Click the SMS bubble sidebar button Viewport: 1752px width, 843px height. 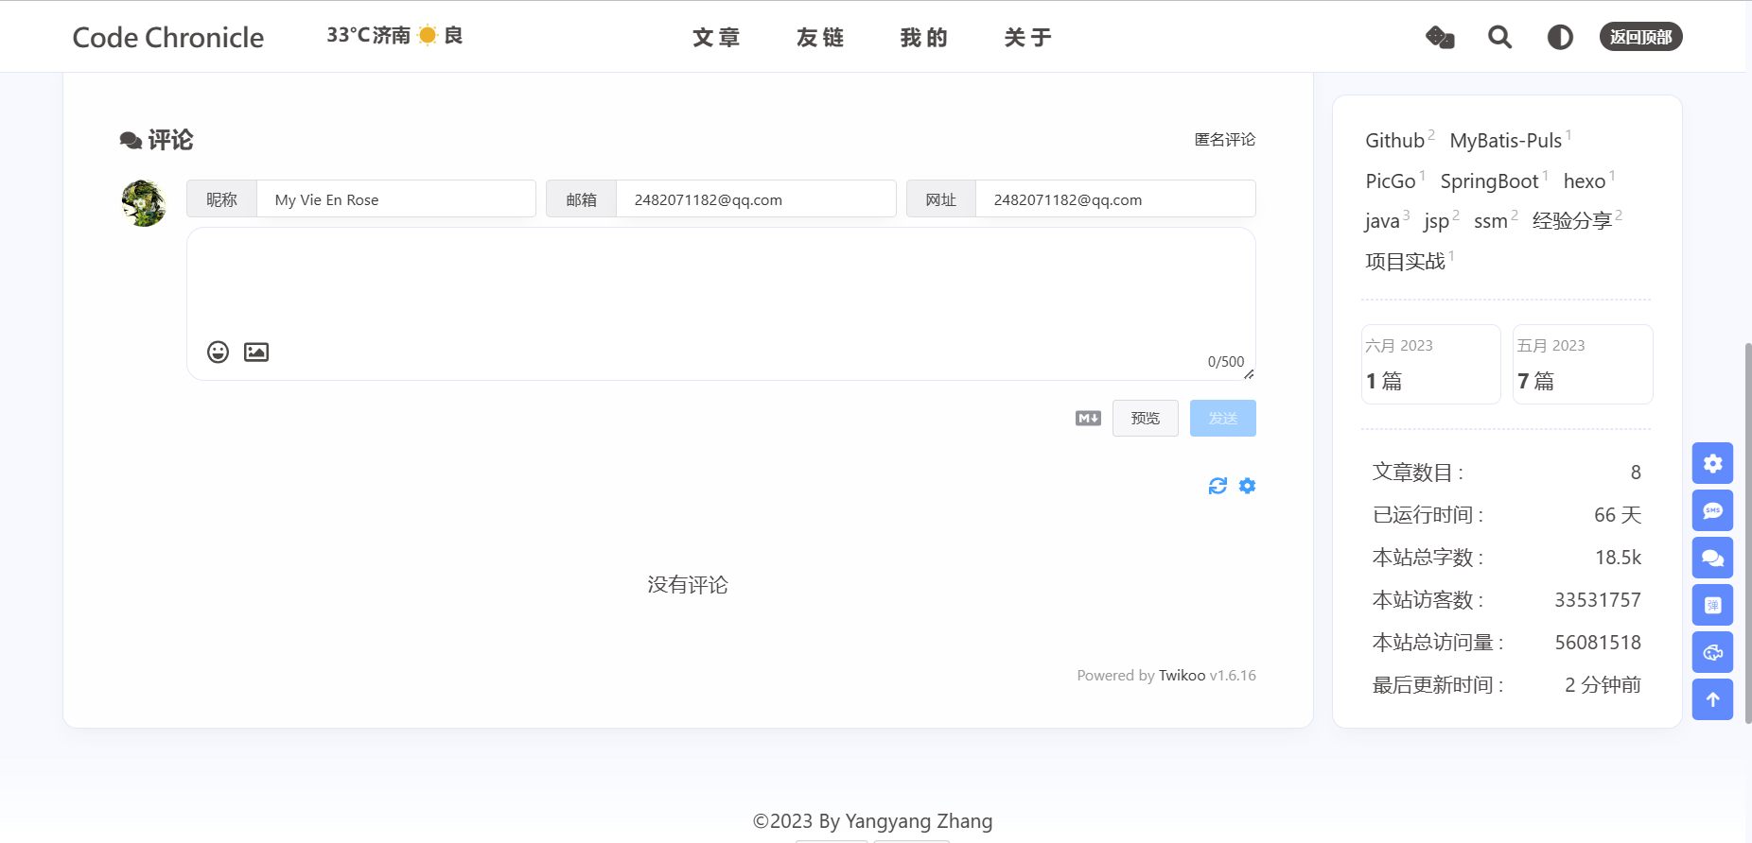tap(1712, 510)
